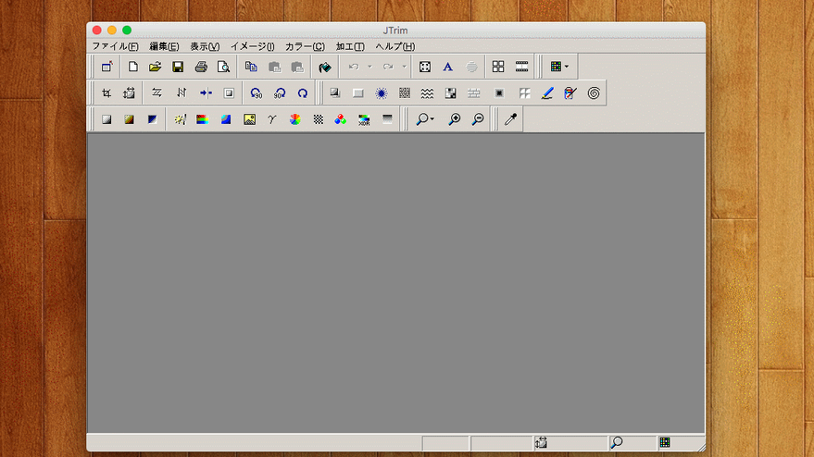Rotate image with circular arrow icon
The image size is (814, 457).
[x=302, y=93]
